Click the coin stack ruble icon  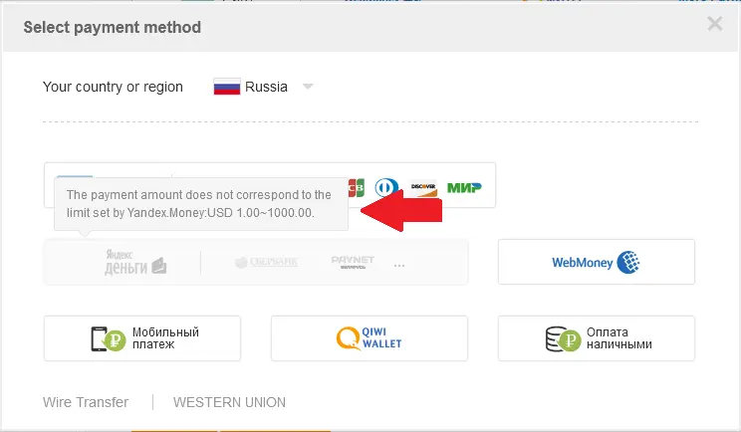[x=563, y=338]
